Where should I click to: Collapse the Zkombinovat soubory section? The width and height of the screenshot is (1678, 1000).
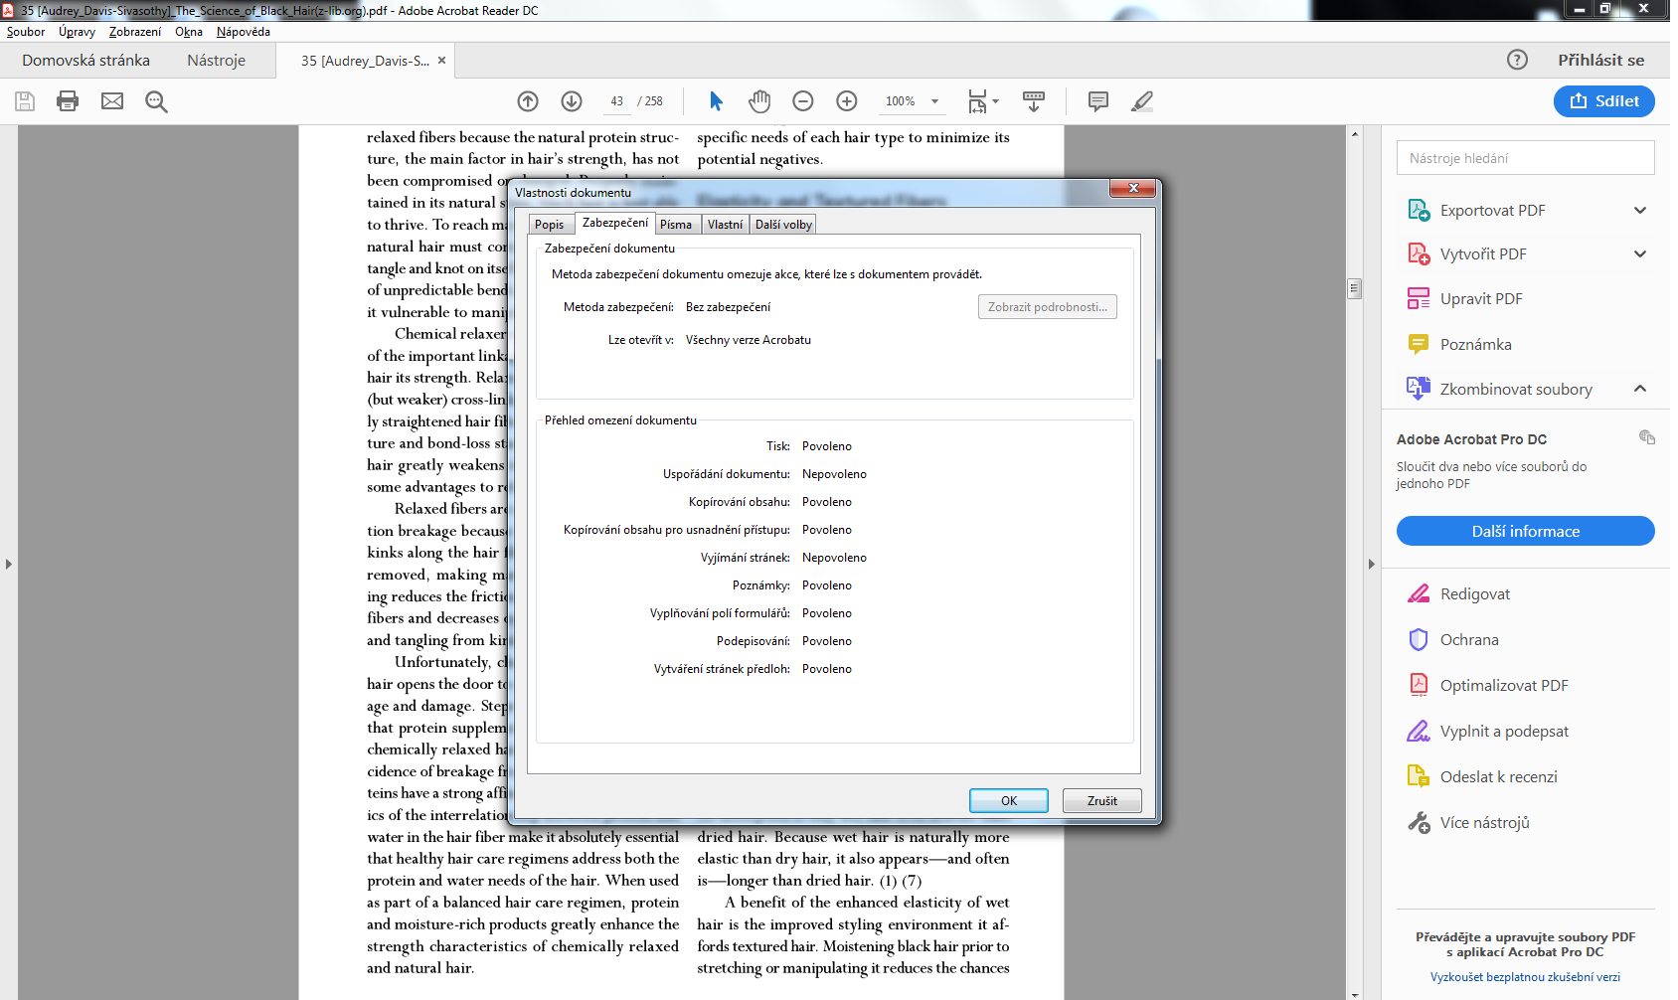click(1640, 390)
